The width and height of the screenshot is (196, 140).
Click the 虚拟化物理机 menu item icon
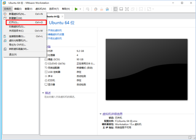[x=5, y=41]
